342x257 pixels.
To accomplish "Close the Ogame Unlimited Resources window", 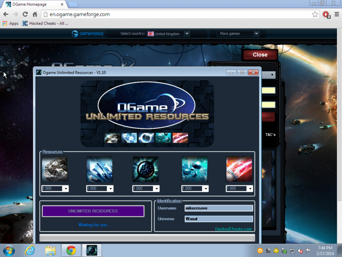I will point(253,72).
